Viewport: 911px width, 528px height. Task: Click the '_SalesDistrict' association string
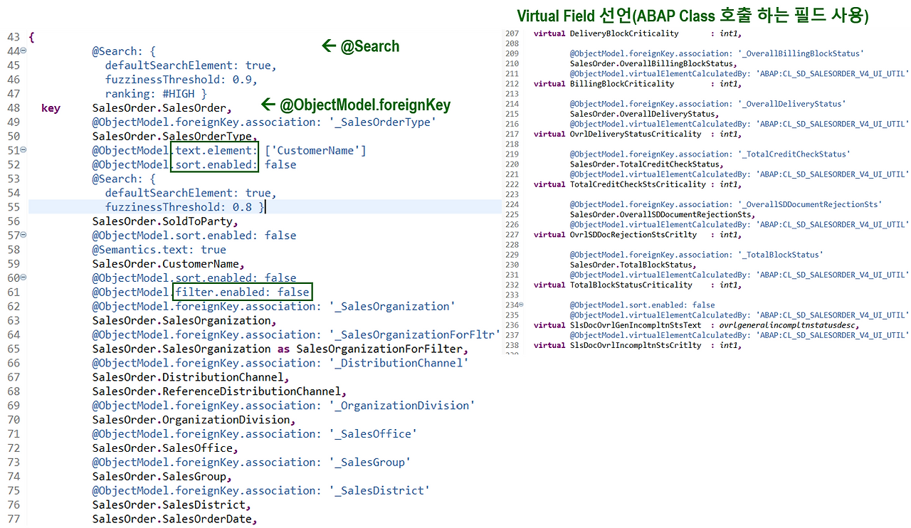click(x=381, y=491)
